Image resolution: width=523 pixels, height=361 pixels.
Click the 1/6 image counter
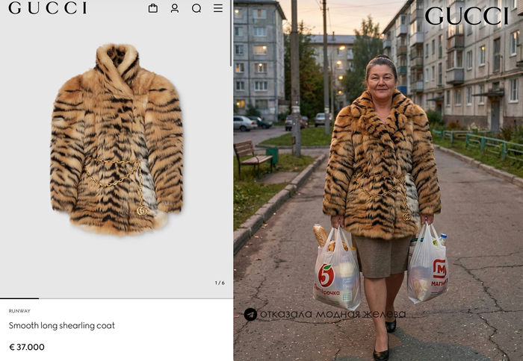coord(220,283)
